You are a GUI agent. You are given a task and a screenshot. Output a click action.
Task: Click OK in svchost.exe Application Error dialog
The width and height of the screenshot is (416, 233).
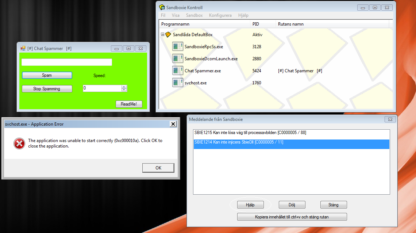pos(158,168)
